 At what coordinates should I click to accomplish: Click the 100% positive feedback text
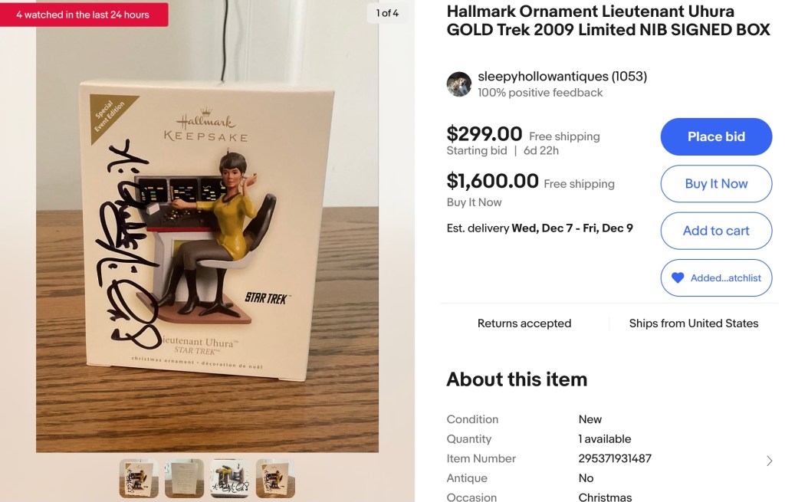[x=540, y=93]
